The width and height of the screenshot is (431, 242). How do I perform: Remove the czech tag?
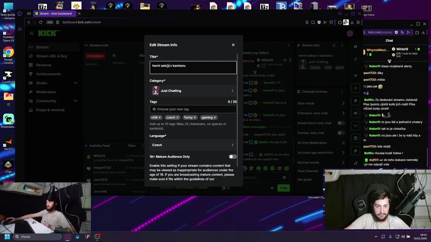177,117
